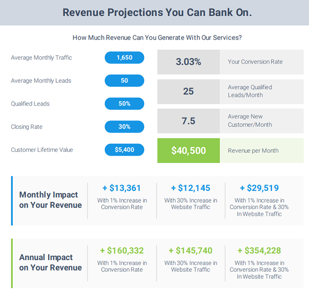The image size is (309, 296).
Task: Click the Your Conversion Rate label
Action: [x=255, y=62]
